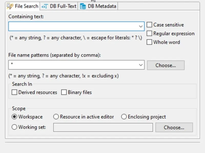
Task: Select the Enclosing project scope
Action: (x=124, y=117)
